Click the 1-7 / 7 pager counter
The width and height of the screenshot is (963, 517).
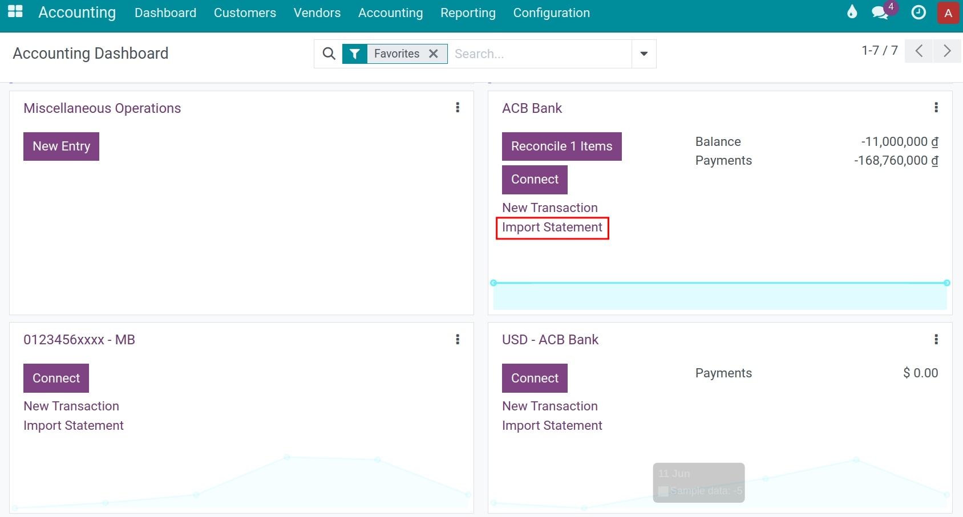click(879, 51)
